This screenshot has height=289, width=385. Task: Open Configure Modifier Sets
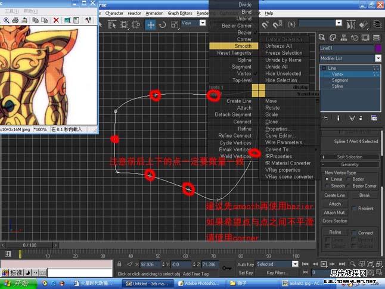pos(374,119)
